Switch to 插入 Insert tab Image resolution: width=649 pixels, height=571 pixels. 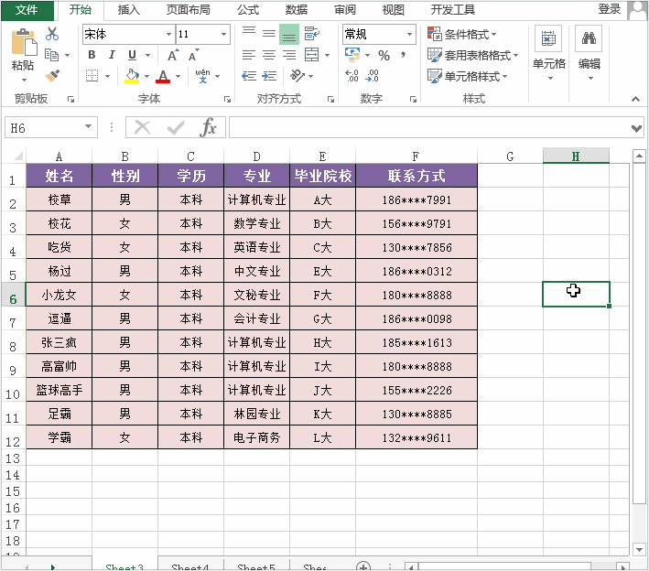coord(129,9)
